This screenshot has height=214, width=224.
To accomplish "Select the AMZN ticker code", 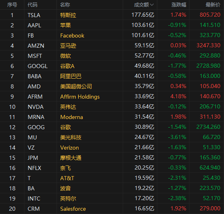I will point(36,46).
